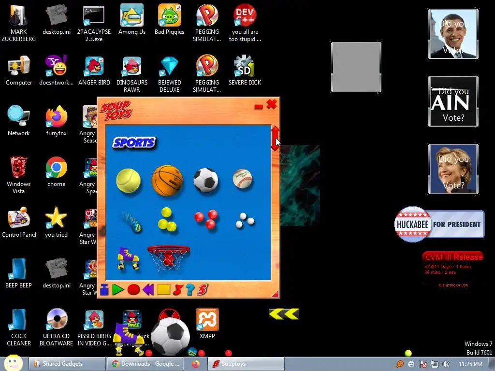The width and height of the screenshot is (495, 371).
Task: Select the Control Panel desktop icon
Action: (x=19, y=222)
